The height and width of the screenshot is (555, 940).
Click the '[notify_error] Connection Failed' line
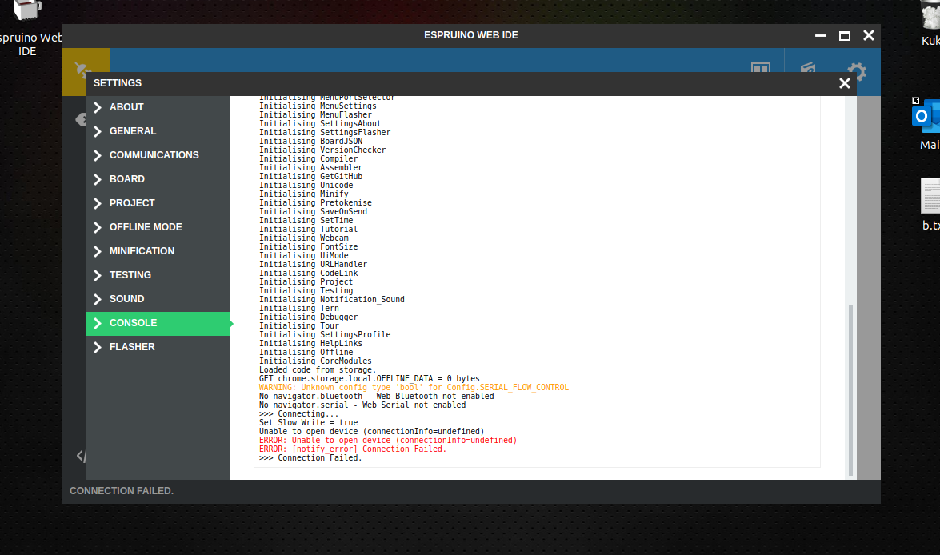(x=353, y=449)
